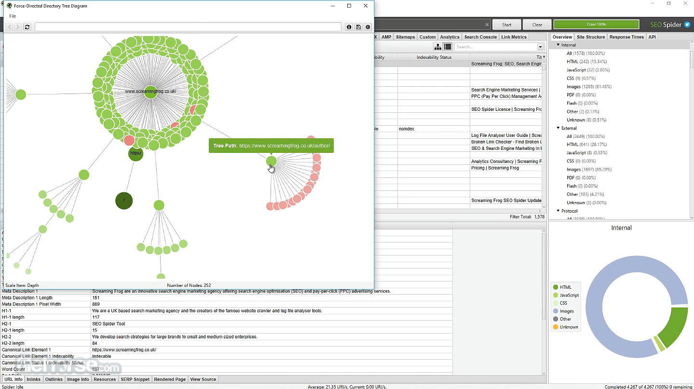Collapse the Internal section in Overview
Screen dimensions: 694x389
point(558,45)
